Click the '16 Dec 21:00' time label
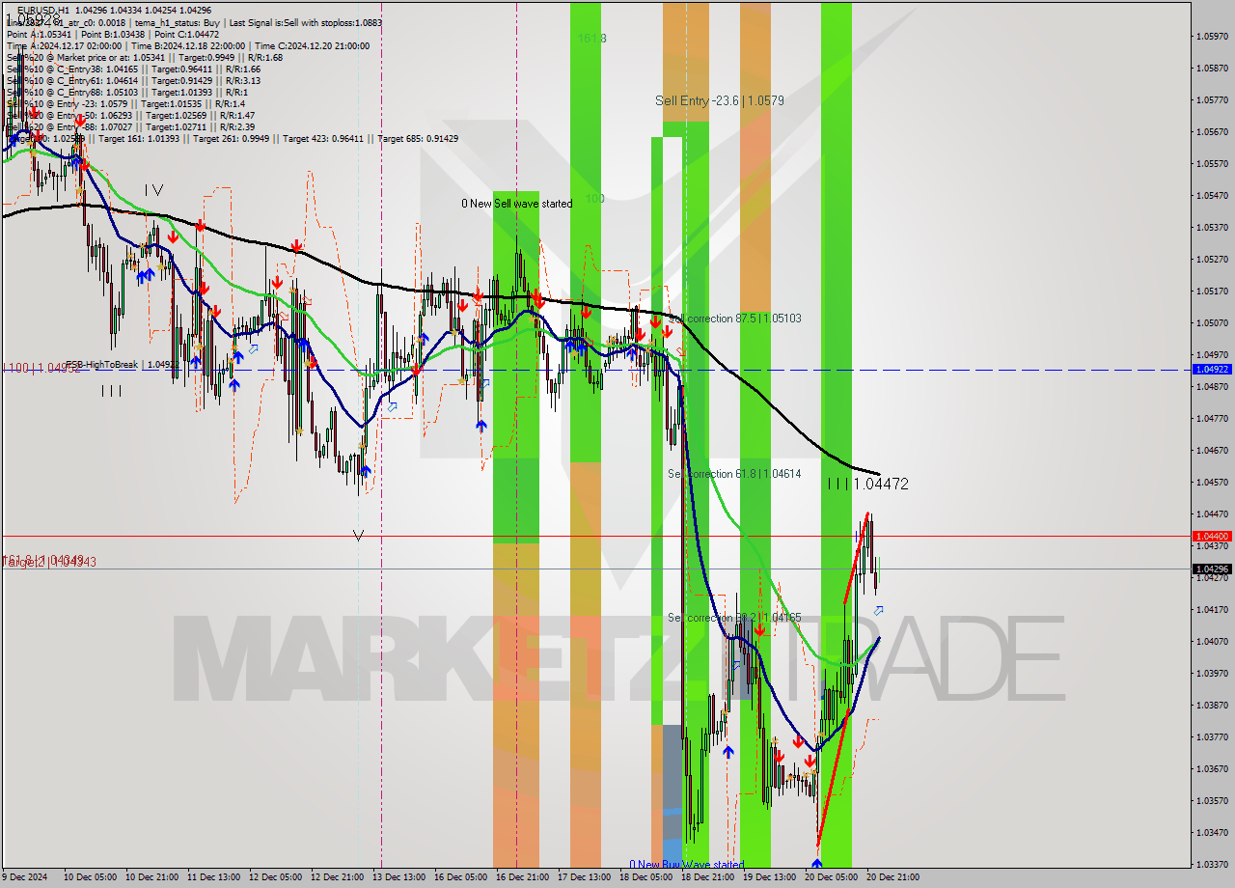The width and height of the screenshot is (1235, 888). coord(522,877)
